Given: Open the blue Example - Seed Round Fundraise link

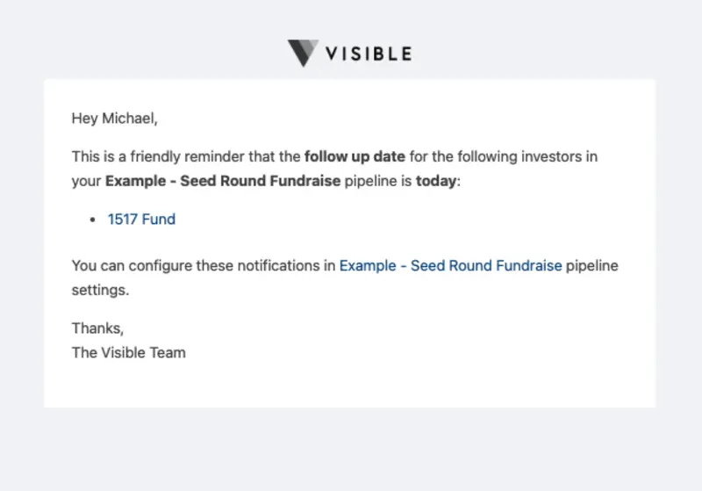Looking at the screenshot, I should point(450,265).
